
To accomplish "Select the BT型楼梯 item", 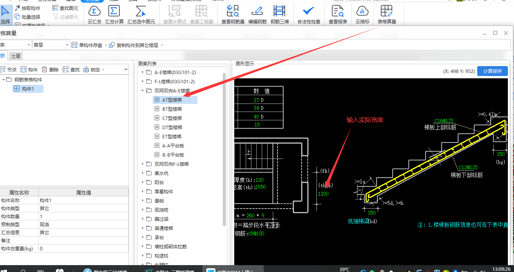I will (x=172, y=109).
